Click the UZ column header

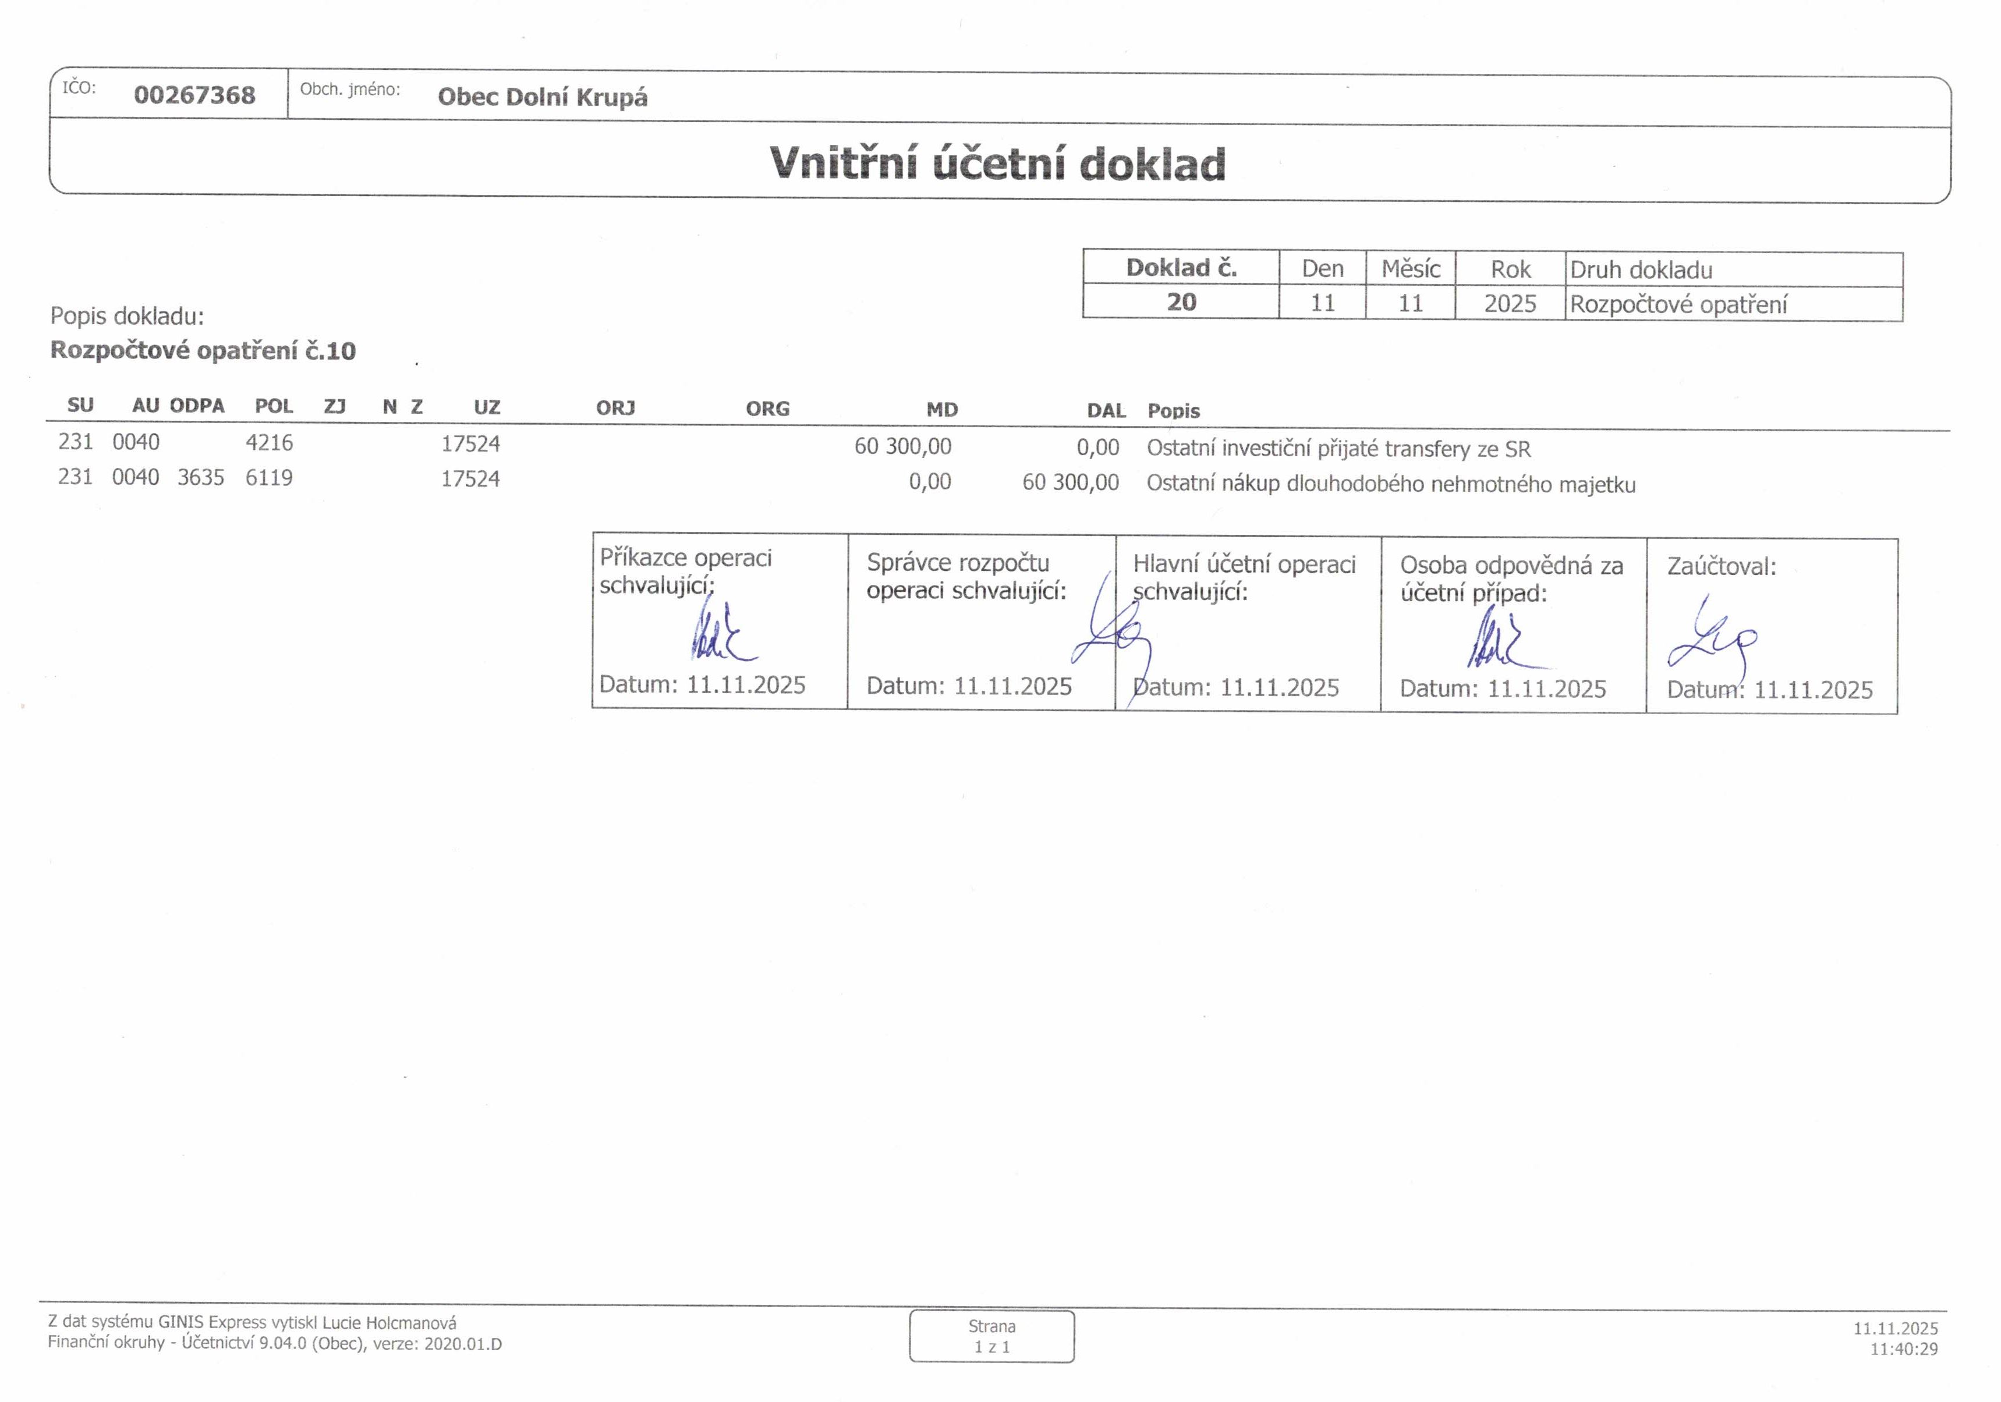pos(486,407)
